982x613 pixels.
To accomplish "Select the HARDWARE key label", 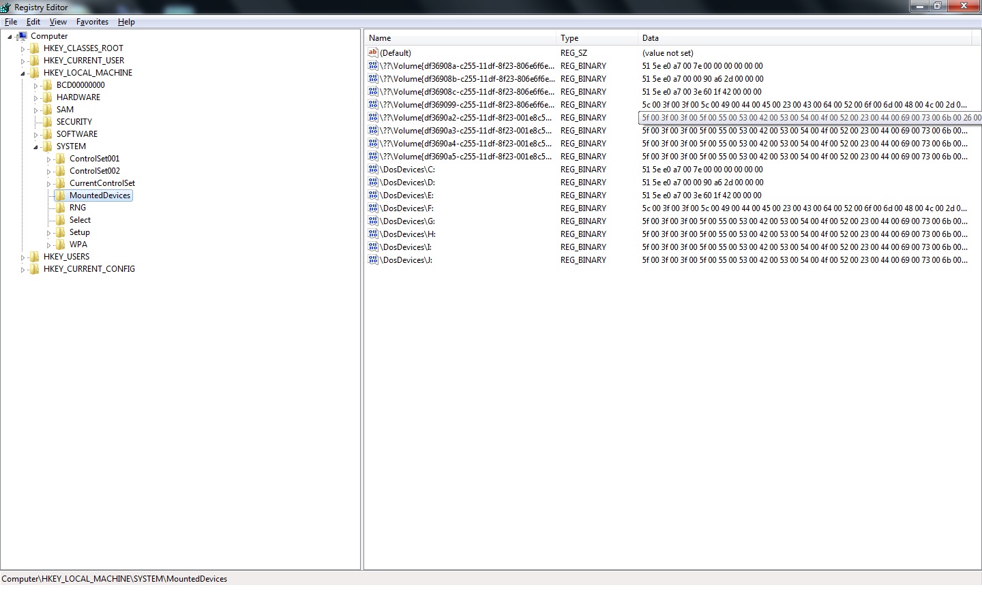I will point(78,97).
